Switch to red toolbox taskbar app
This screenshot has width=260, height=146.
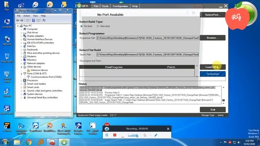point(52,142)
